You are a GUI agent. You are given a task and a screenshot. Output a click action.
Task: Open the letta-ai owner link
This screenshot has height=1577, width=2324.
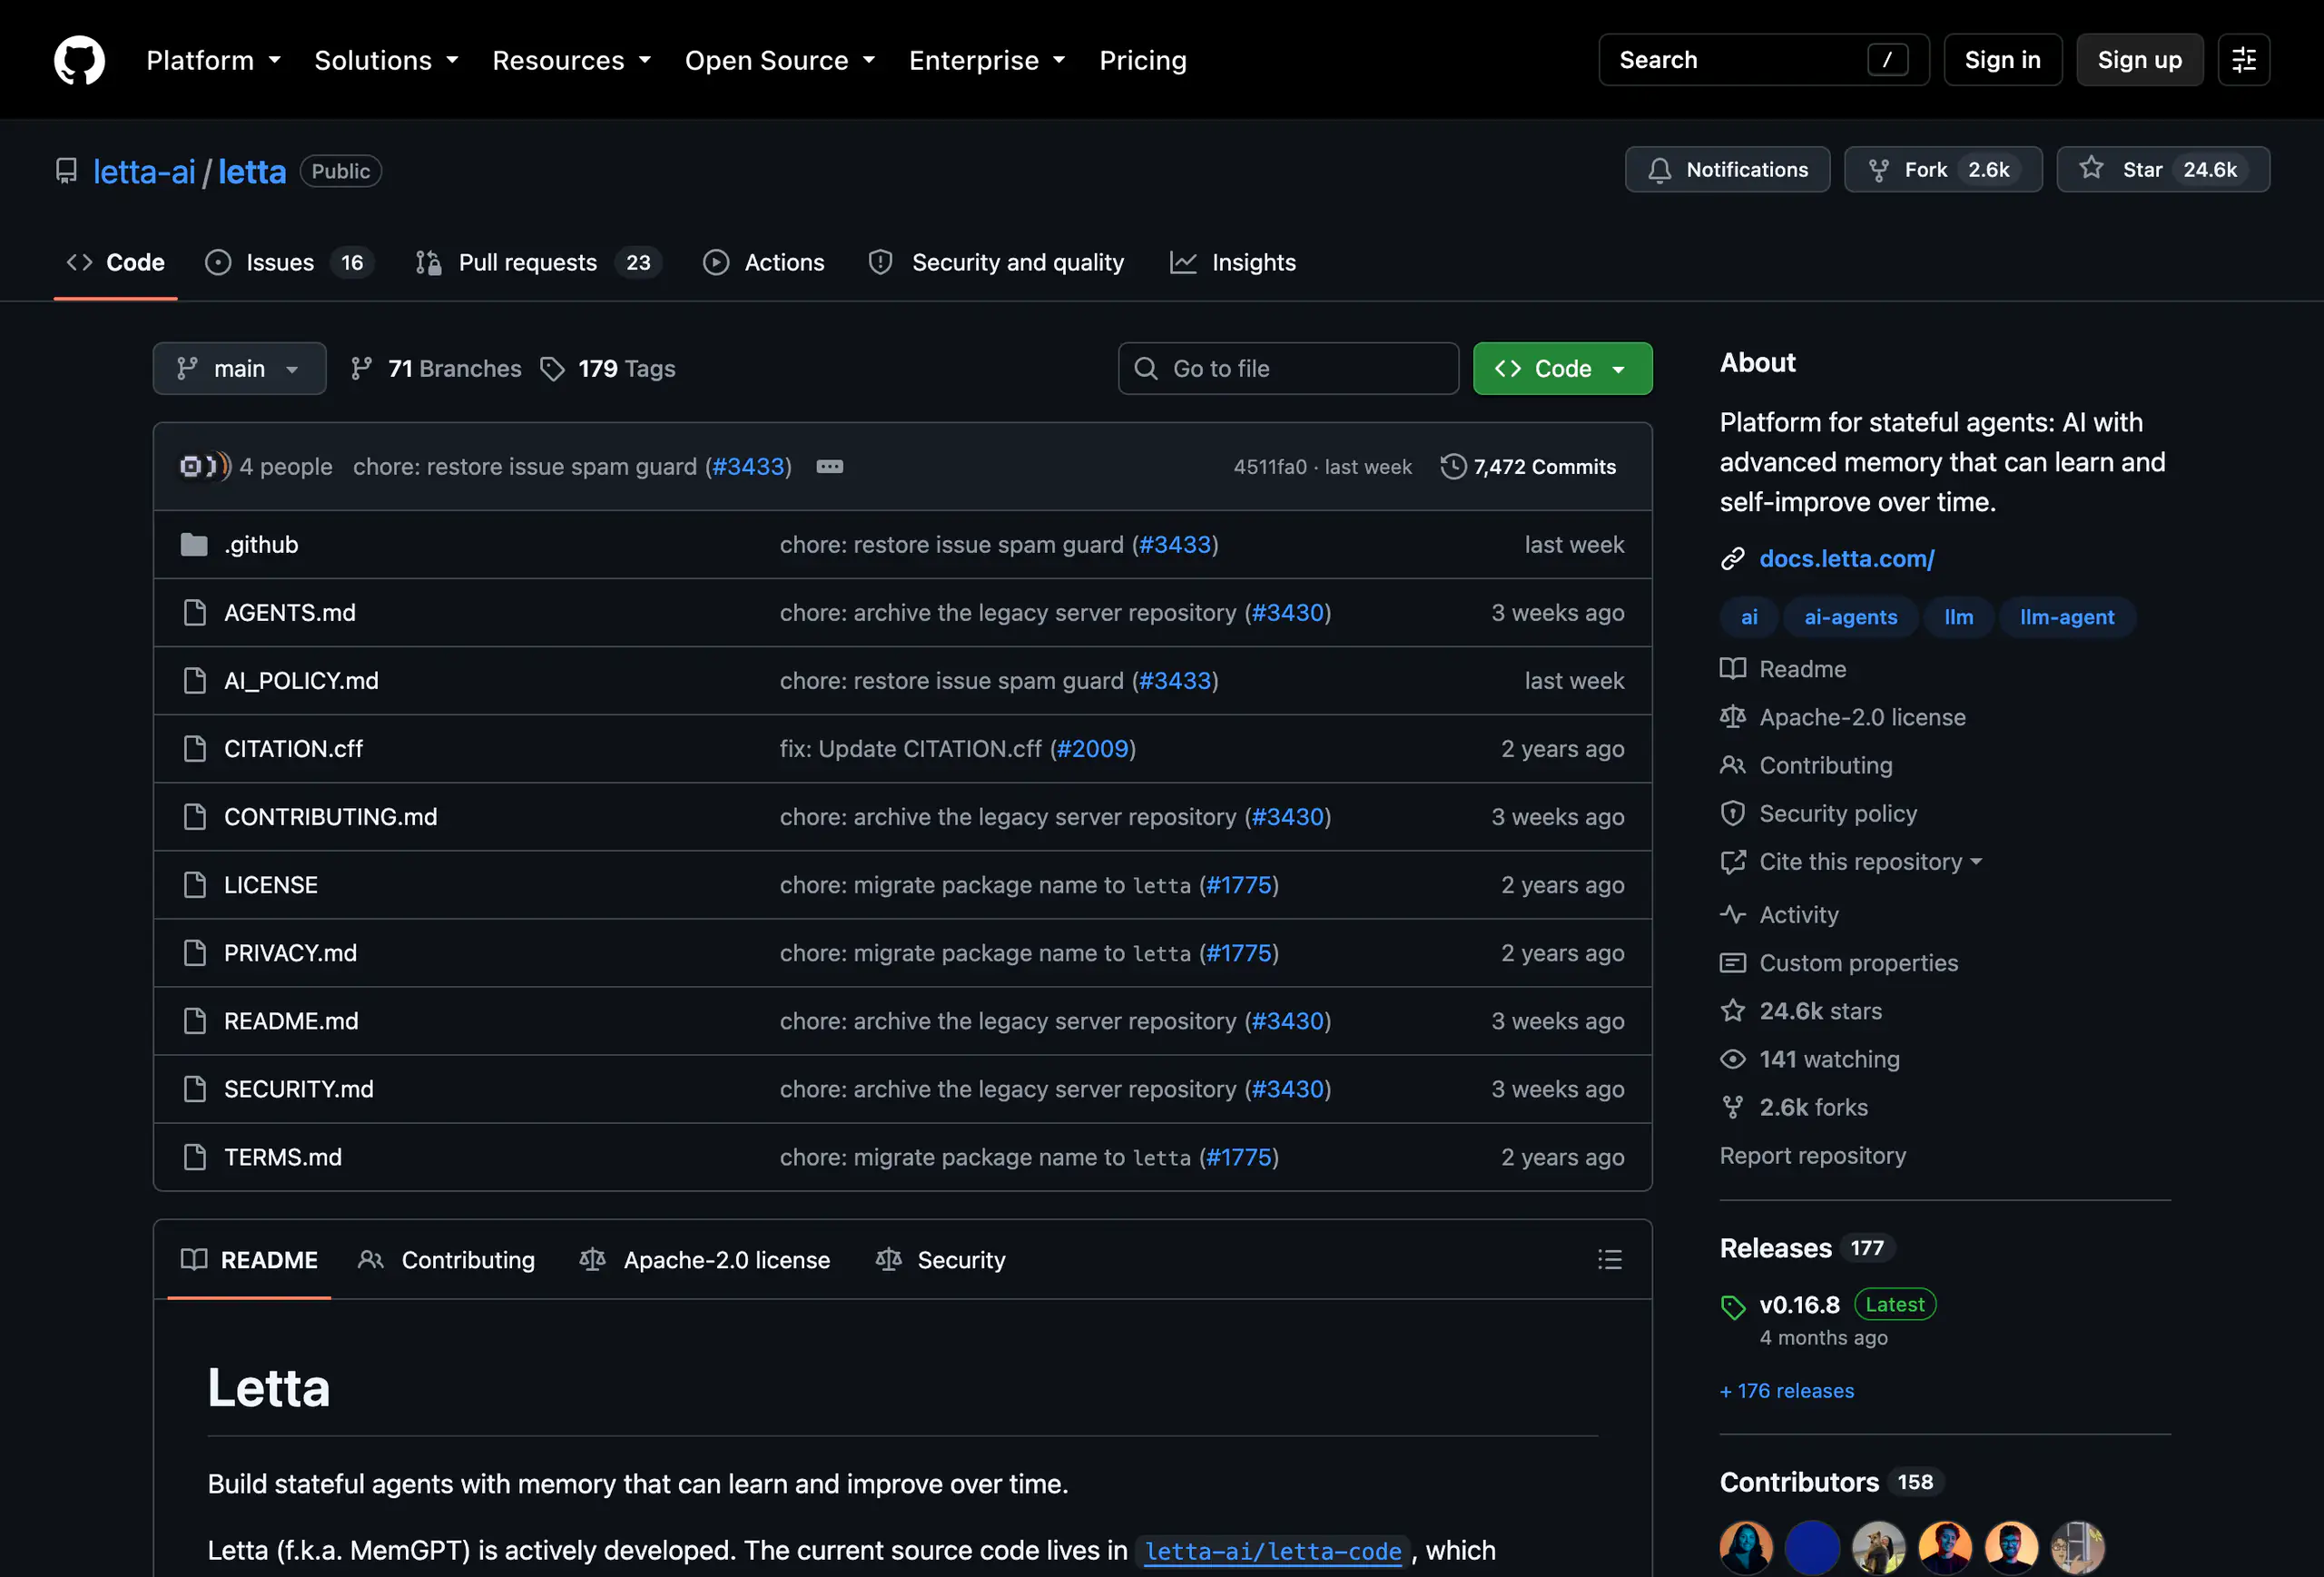[x=144, y=172]
